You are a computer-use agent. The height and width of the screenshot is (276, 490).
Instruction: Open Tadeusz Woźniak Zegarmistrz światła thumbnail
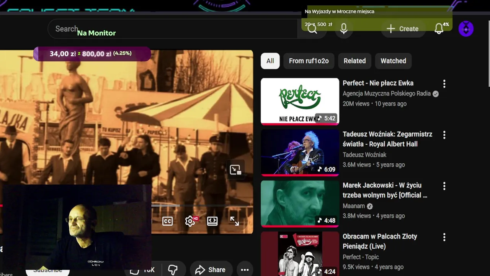[x=300, y=153]
